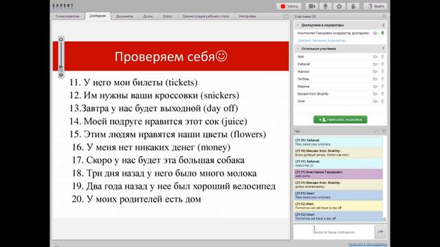Click 'Tomorrow we will have a day off' message
The width and height of the screenshot is (440, 247).
[x=338, y=206]
